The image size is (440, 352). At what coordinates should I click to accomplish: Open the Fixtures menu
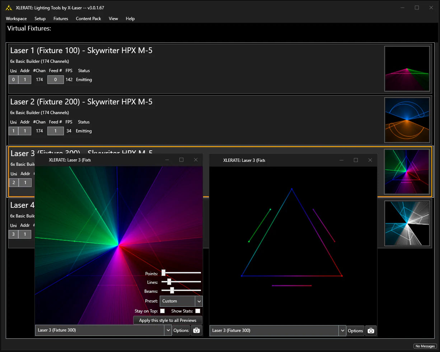pos(61,19)
